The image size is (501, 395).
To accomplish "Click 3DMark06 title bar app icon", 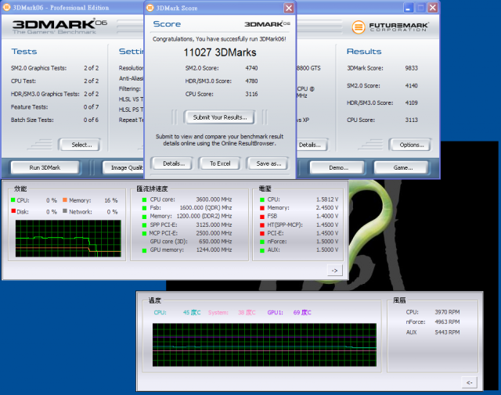I will (6, 7).
